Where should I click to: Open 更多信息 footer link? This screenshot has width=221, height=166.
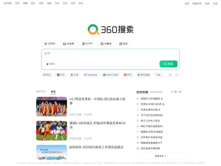[201, 163]
